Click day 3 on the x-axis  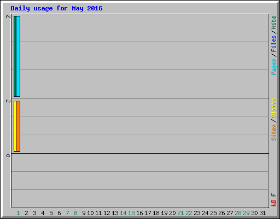(34, 213)
